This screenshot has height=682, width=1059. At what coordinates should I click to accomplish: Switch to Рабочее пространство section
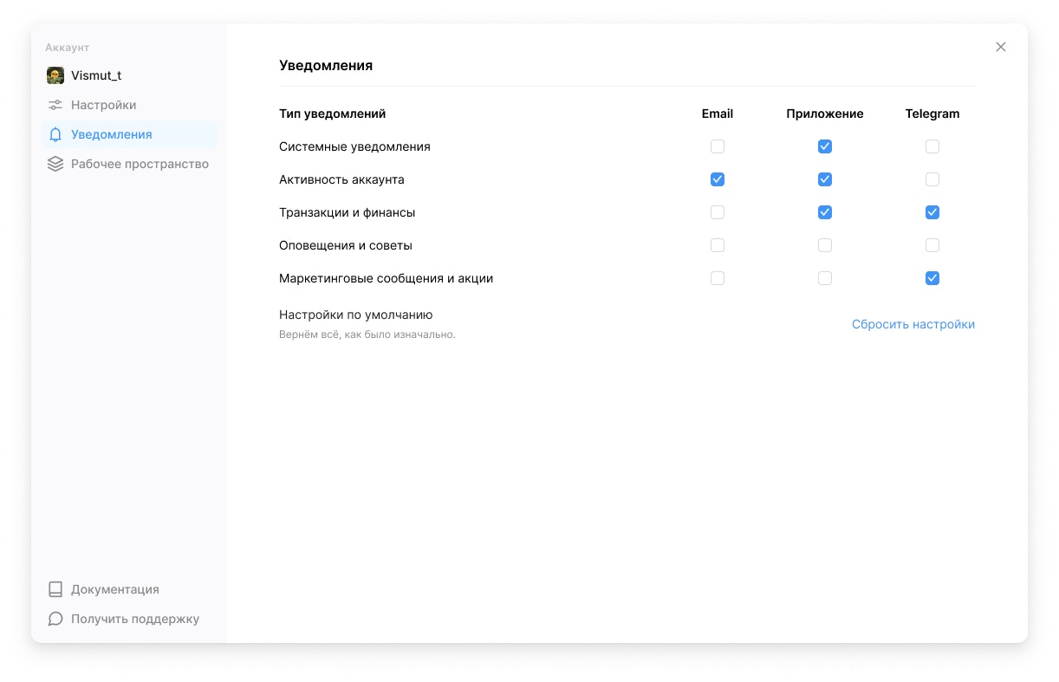(x=140, y=164)
